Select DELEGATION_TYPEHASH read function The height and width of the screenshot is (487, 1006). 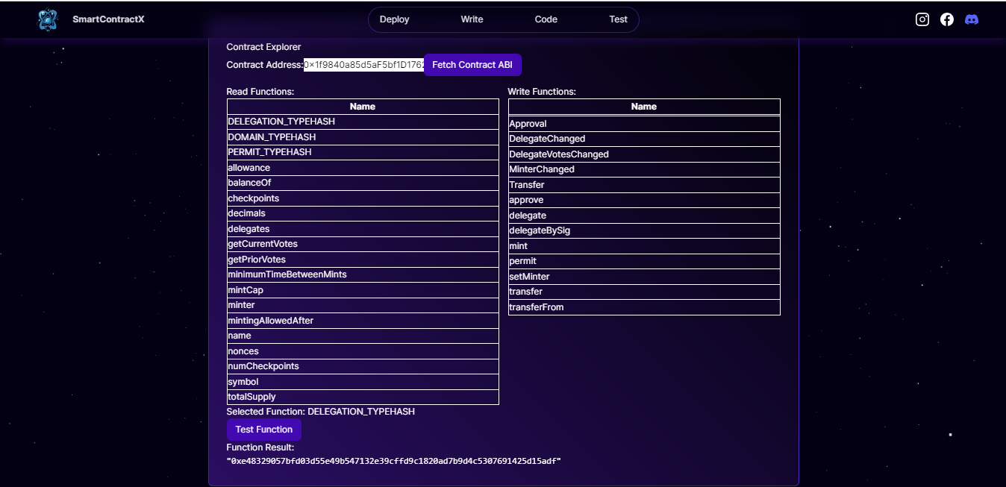pos(363,122)
